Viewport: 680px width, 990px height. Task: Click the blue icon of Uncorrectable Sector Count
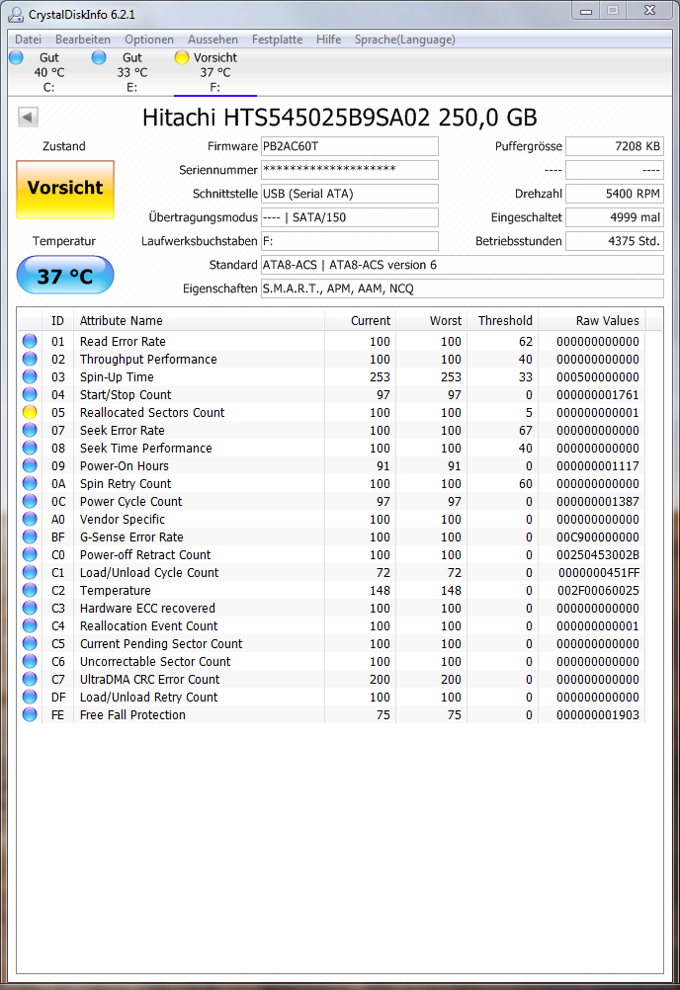pyautogui.click(x=30, y=661)
